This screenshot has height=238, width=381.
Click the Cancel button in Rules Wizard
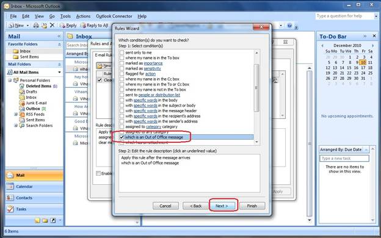click(165, 206)
